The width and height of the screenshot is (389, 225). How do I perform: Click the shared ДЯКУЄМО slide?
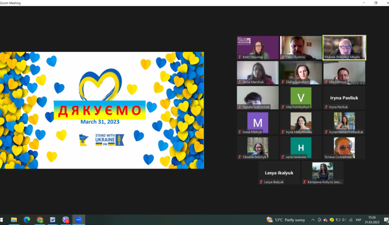click(x=102, y=110)
